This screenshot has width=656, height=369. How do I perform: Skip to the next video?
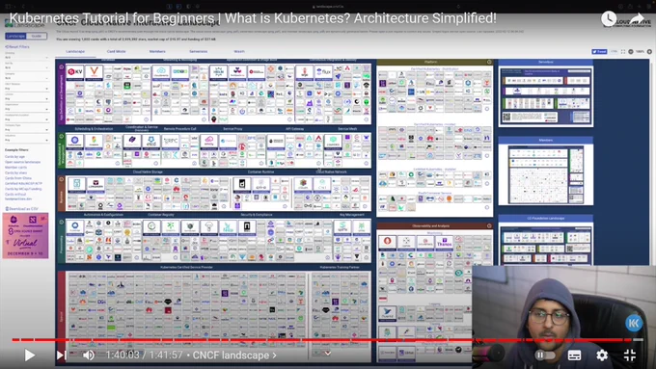click(61, 356)
